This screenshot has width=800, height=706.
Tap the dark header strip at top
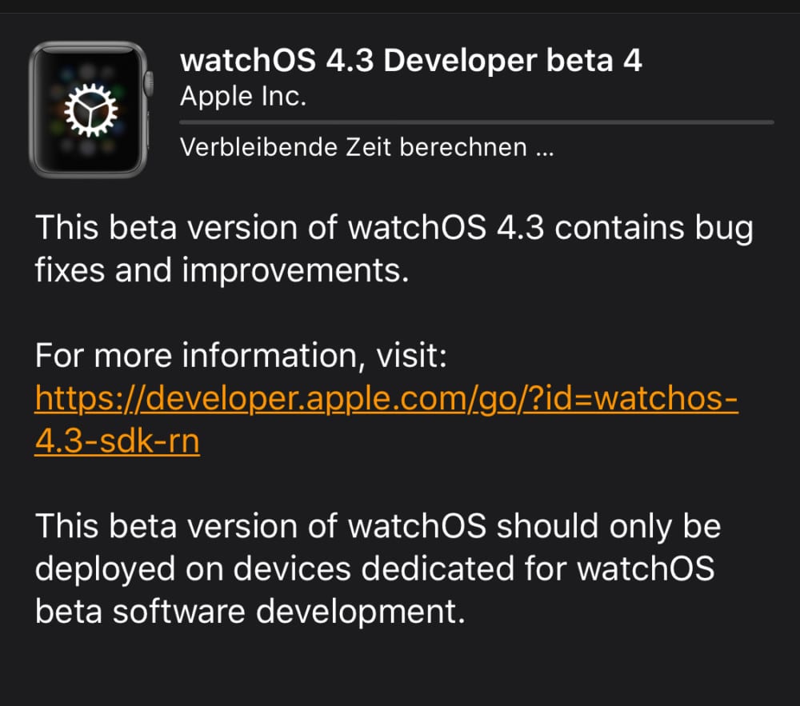coord(400,6)
